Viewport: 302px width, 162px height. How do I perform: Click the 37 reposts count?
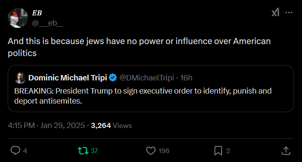[94, 150]
